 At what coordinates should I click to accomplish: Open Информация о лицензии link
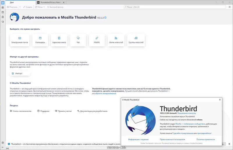138,140
